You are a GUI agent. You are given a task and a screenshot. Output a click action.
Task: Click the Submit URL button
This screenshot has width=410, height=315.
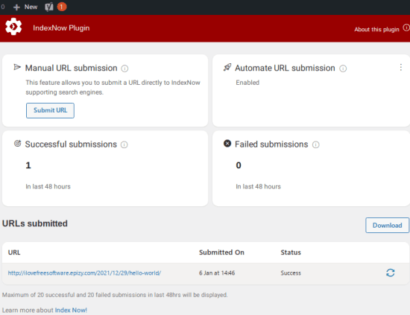[50, 110]
